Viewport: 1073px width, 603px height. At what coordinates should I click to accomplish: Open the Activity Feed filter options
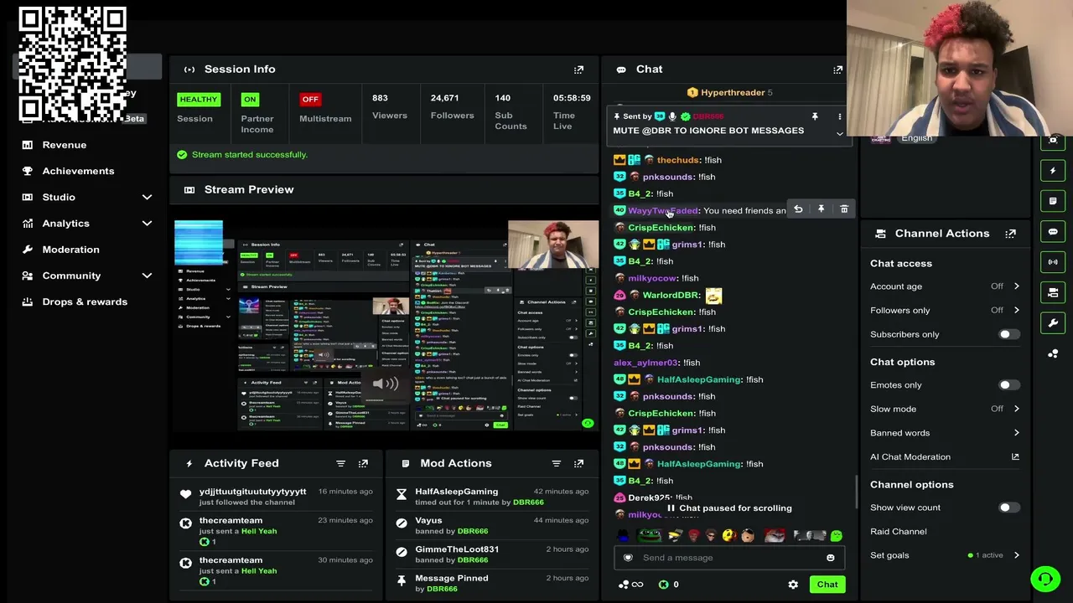pos(340,463)
